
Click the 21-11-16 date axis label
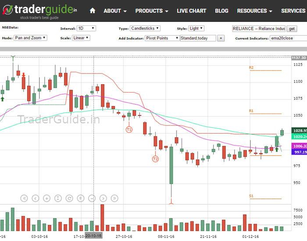point(208,237)
